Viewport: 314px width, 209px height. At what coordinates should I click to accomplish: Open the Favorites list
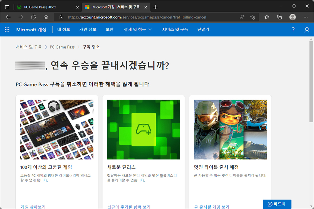click(x=267, y=17)
